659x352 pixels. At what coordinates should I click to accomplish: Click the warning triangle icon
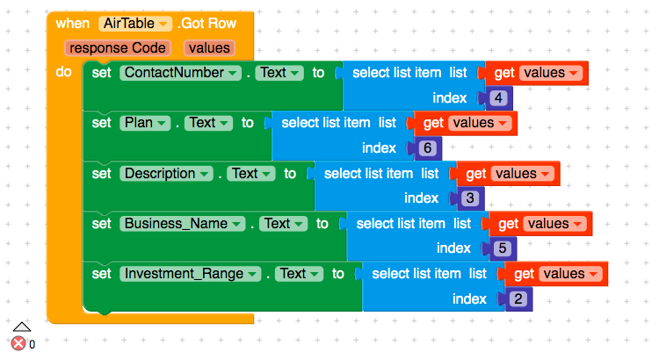click(x=22, y=326)
